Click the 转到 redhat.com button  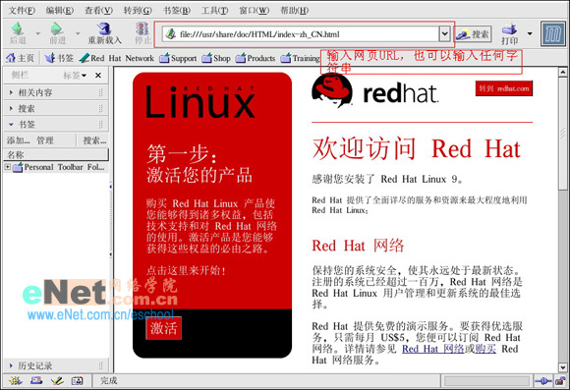504,88
